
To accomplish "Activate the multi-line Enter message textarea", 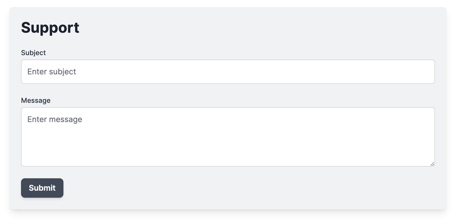I will [228, 137].
